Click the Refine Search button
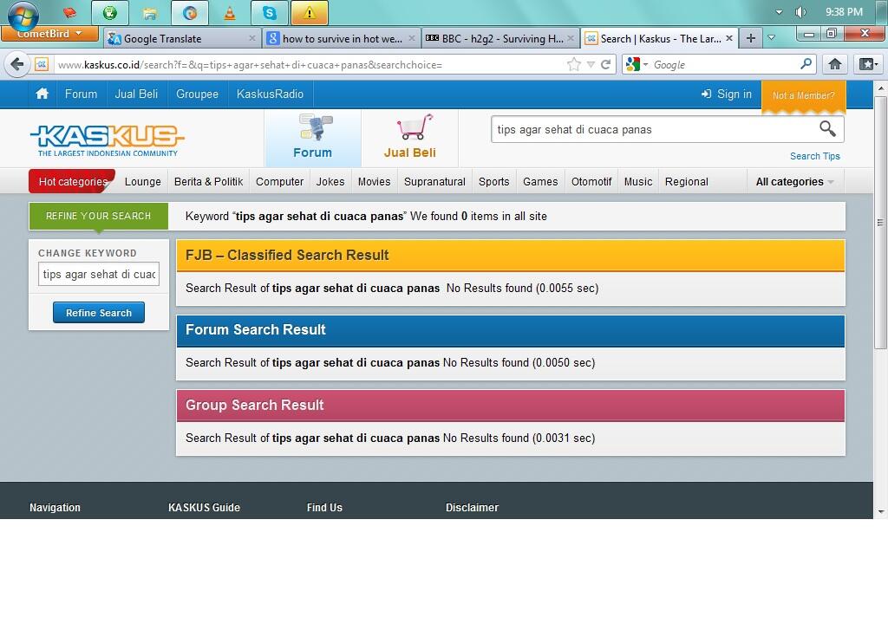This screenshot has width=888, height=617. pyautogui.click(x=99, y=313)
